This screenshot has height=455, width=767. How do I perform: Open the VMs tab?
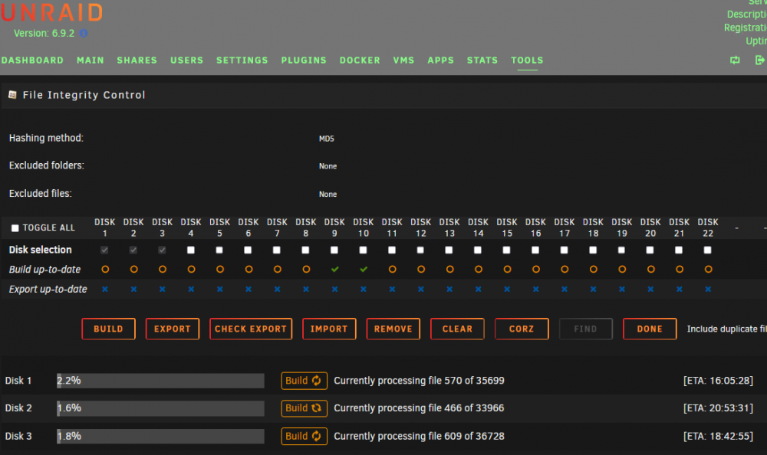tap(403, 60)
